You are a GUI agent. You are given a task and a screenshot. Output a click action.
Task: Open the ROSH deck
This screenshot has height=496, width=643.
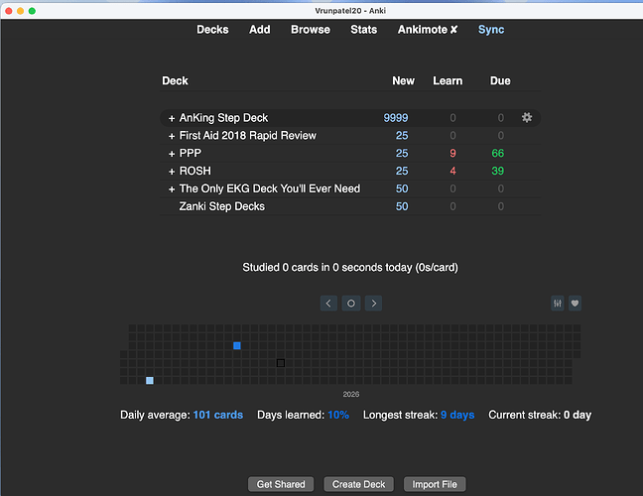coord(195,171)
